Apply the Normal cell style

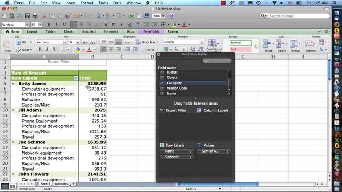click(x=240, y=43)
